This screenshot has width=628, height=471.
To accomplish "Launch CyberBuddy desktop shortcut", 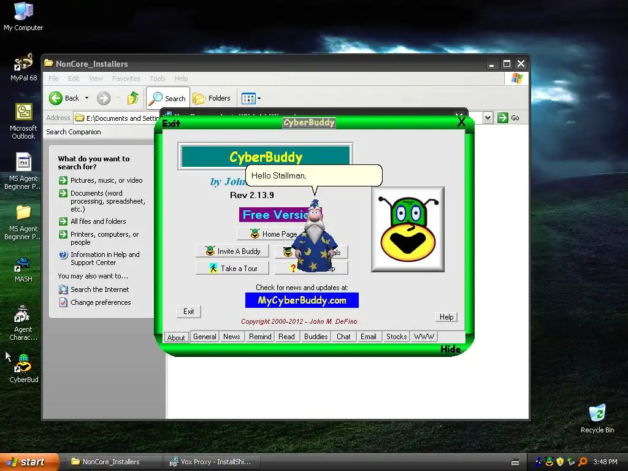I will pos(23,369).
